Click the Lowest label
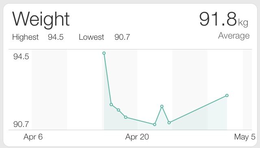260x148 pixels. tap(91, 37)
